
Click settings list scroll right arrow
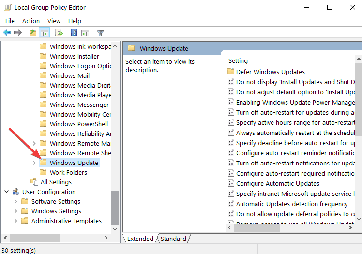click(350, 228)
